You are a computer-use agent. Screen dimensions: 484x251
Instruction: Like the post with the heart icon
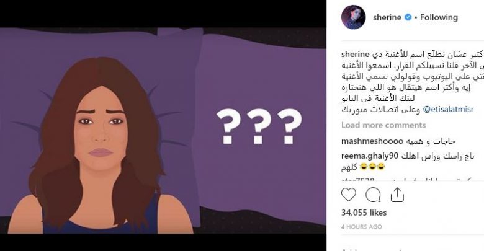[349, 195]
